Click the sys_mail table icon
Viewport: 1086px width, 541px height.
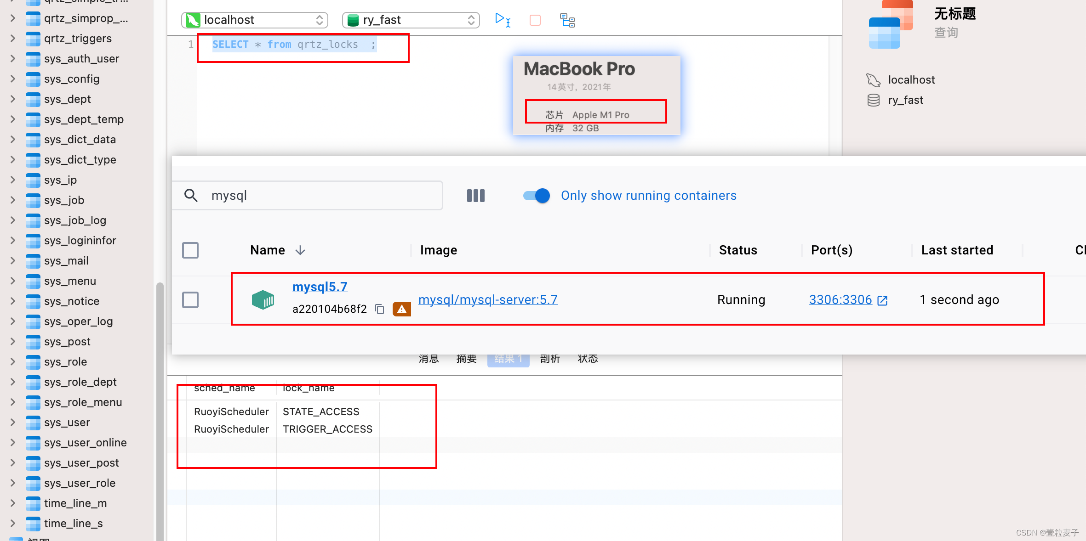pos(33,261)
